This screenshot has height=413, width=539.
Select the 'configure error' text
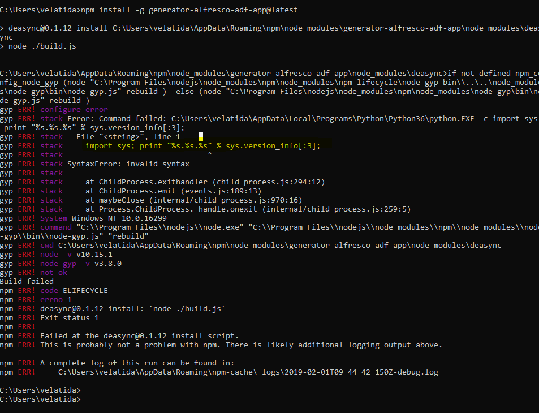(x=74, y=109)
